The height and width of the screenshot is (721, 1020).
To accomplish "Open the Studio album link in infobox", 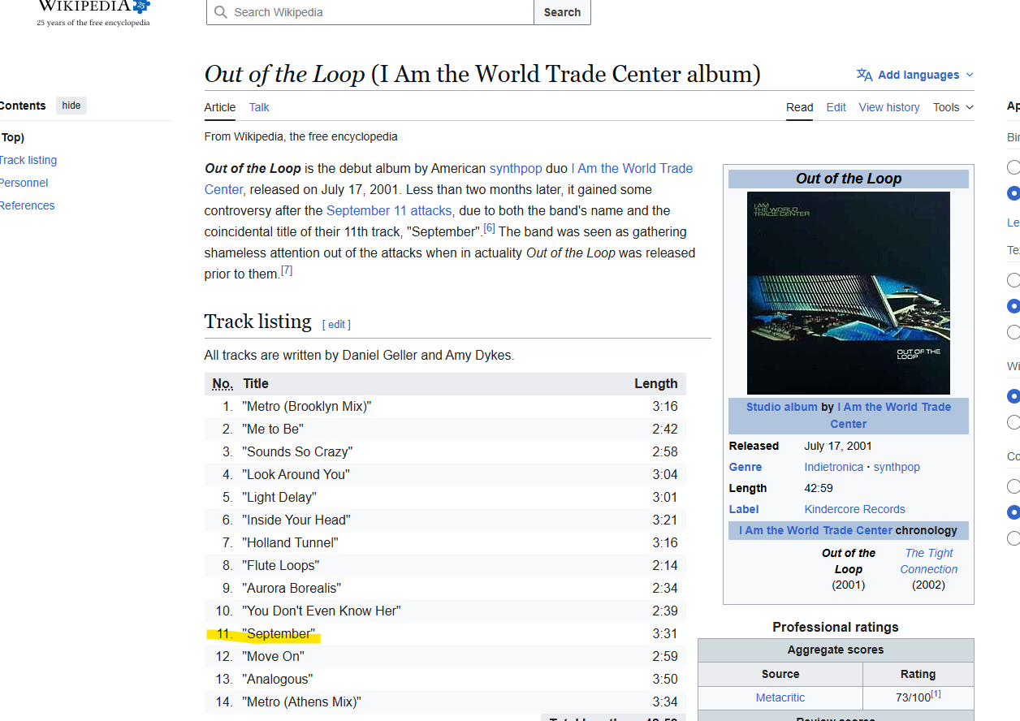I will click(x=781, y=407).
